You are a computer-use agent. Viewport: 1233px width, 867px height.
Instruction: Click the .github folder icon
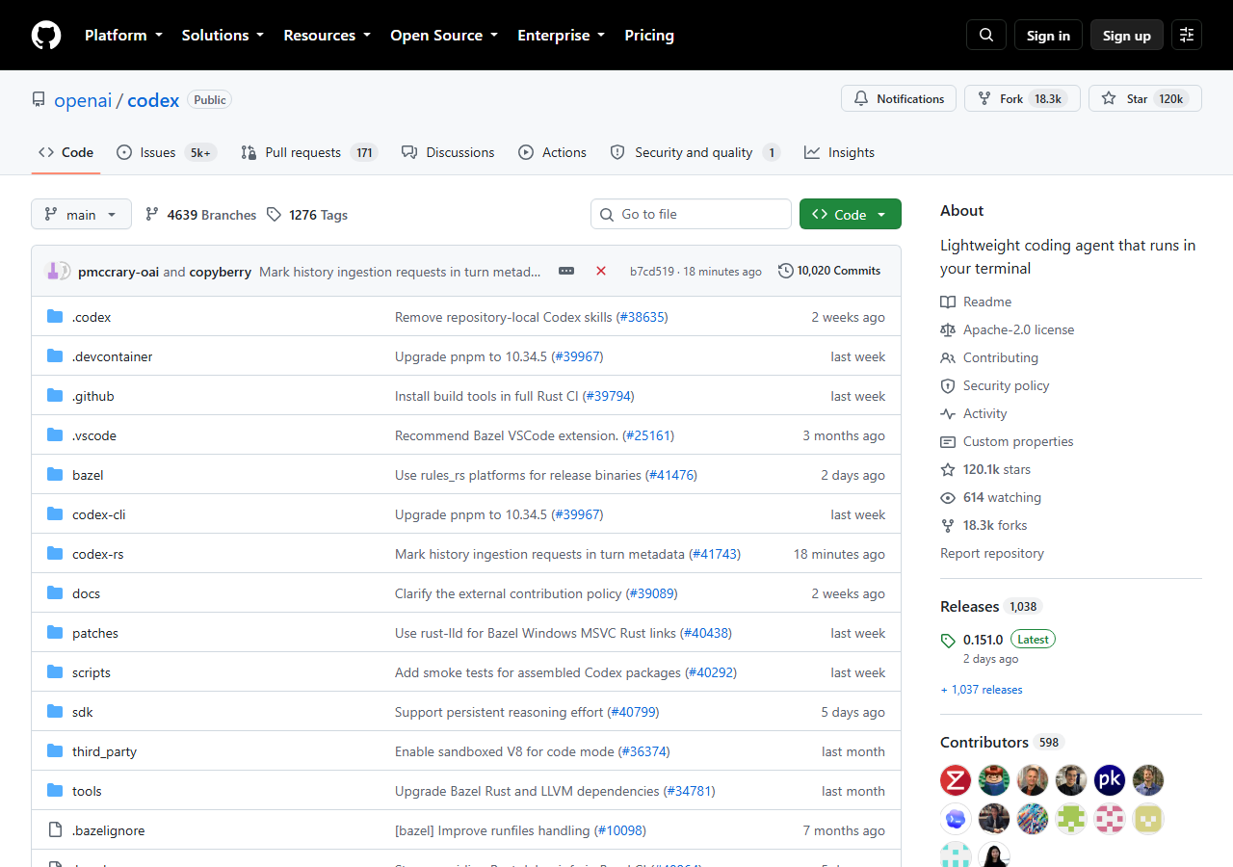pos(55,396)
